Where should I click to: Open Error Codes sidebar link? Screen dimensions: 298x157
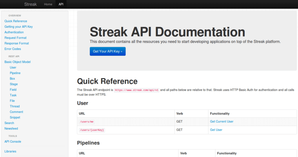tap(13, 49)
